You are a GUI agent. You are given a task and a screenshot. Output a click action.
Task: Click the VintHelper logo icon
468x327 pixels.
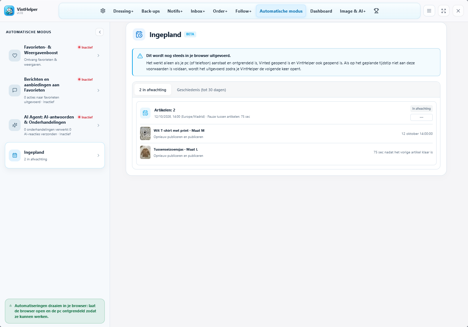(x=9, y=11)
